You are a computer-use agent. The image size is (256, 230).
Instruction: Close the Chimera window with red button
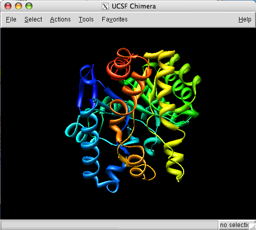pos(8,6)
